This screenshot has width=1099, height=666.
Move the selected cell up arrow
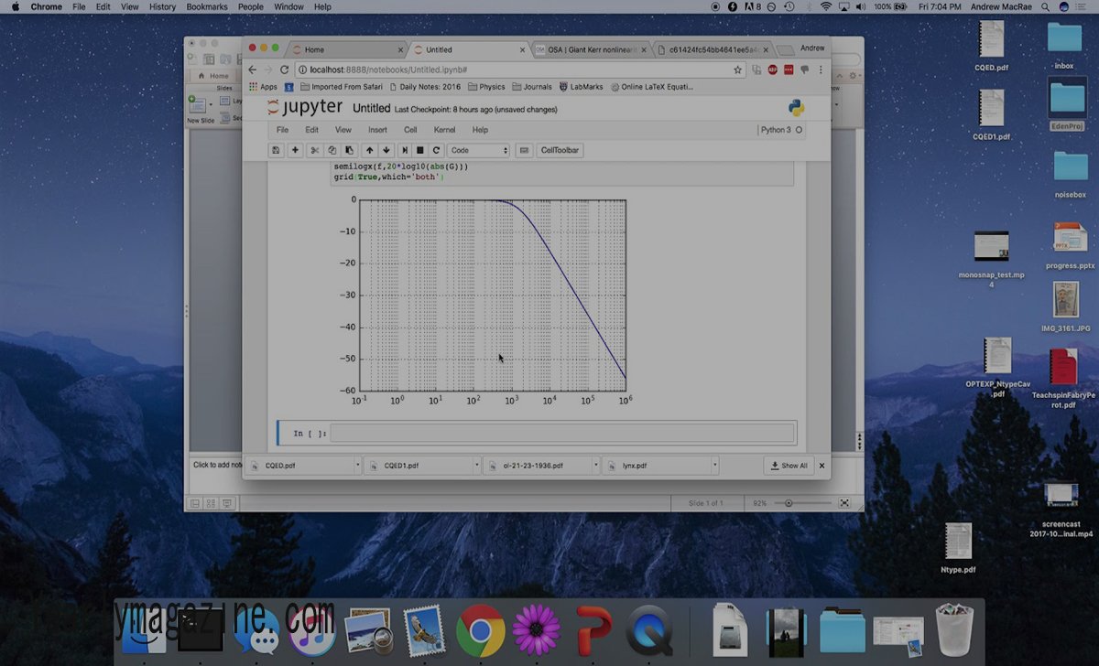(369, 150)
